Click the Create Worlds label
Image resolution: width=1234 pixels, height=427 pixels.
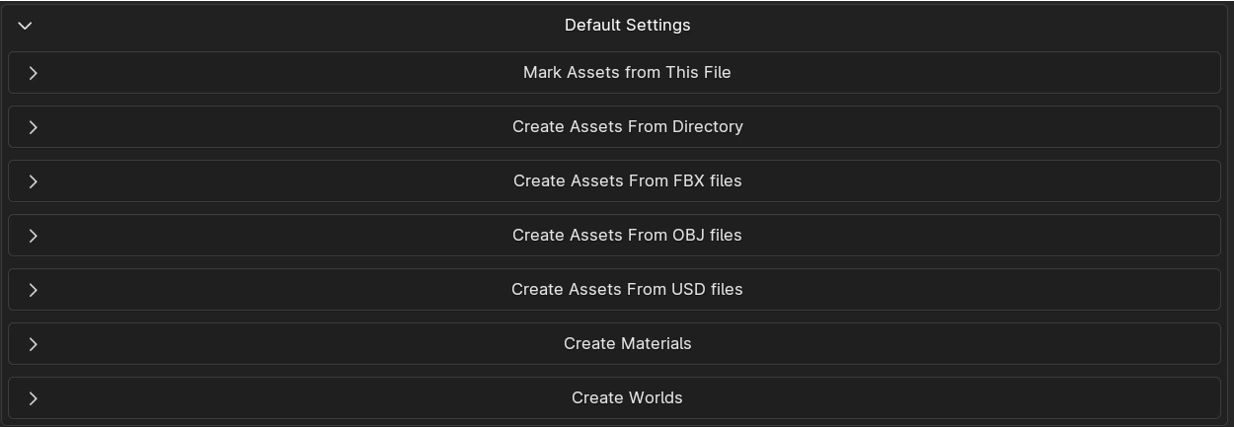click(627, 398)
